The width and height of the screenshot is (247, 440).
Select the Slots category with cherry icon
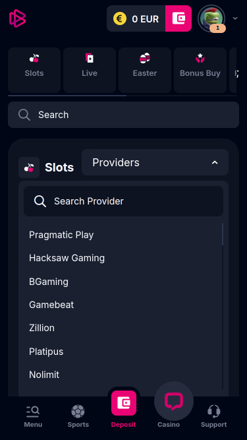(x=34, y=70)
